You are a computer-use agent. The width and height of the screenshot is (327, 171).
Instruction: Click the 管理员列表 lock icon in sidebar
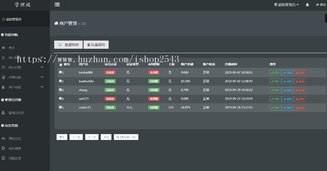[4, 113]
